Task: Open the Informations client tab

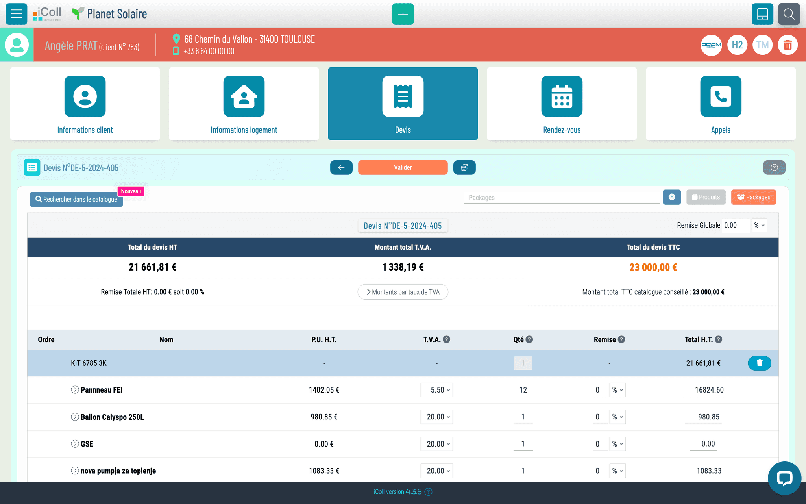Action: tap(85, 104)
